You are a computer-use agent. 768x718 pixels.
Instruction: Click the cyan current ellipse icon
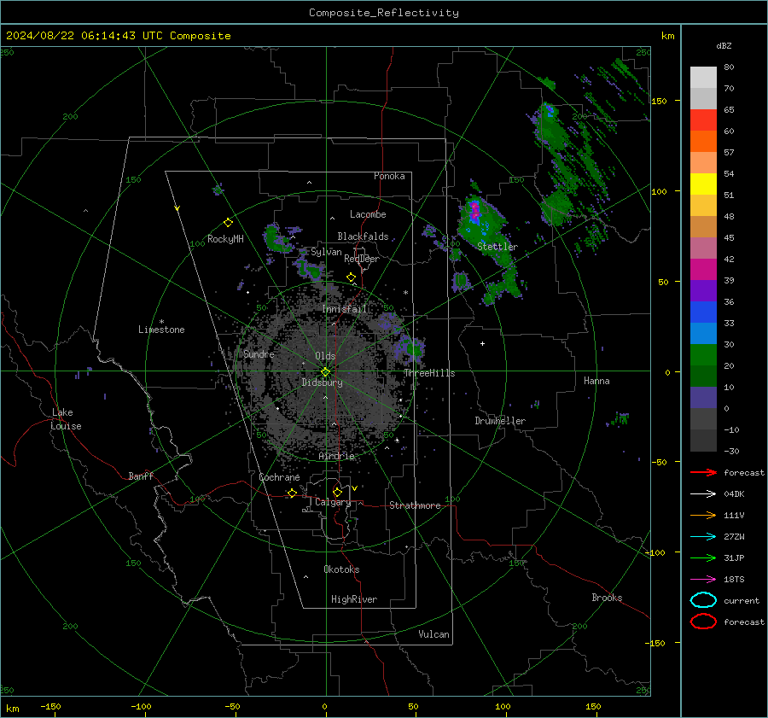pos(703,600)
